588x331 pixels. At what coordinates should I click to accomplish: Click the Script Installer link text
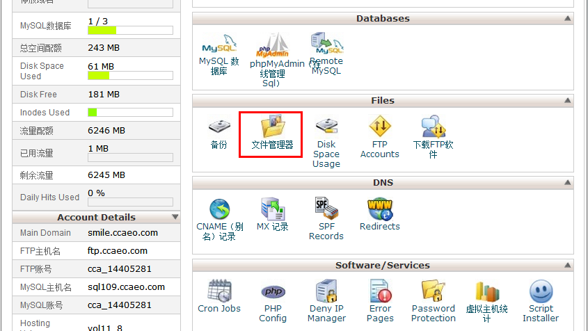click(x=541, y=314)
